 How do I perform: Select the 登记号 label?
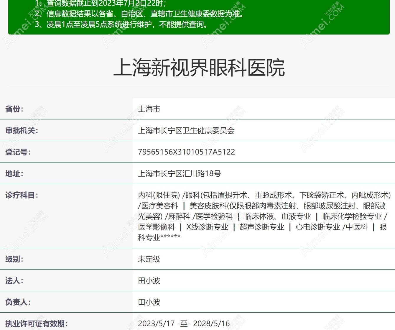18,152
